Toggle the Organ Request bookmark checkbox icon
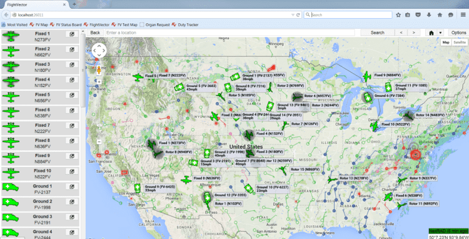 click(142, 24)
